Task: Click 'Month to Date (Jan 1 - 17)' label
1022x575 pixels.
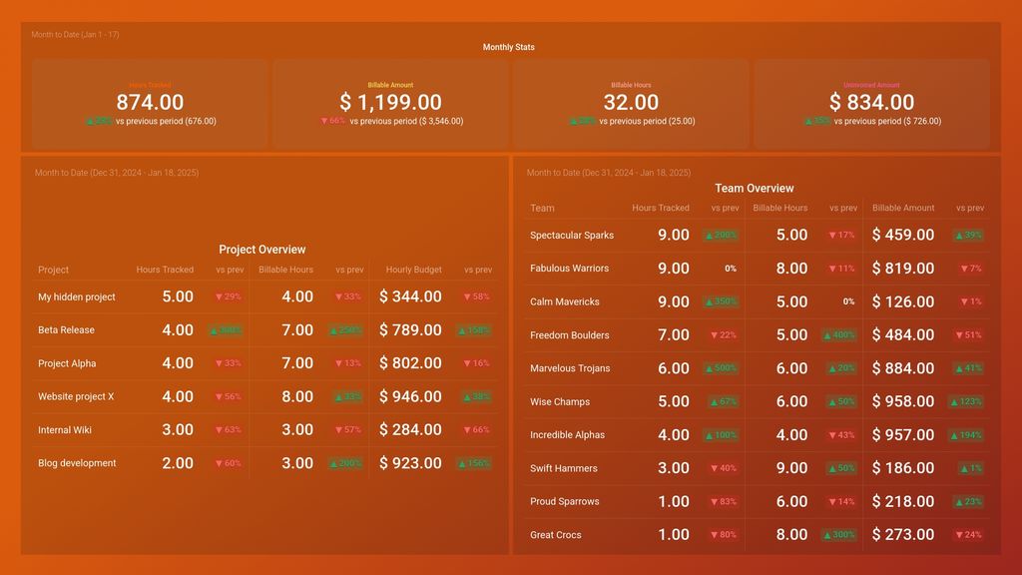Action: pyautogui.click(x=75, y=35)
